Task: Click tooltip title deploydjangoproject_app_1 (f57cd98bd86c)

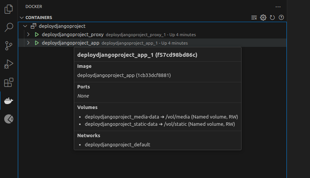Action: [x=137, y=55]
